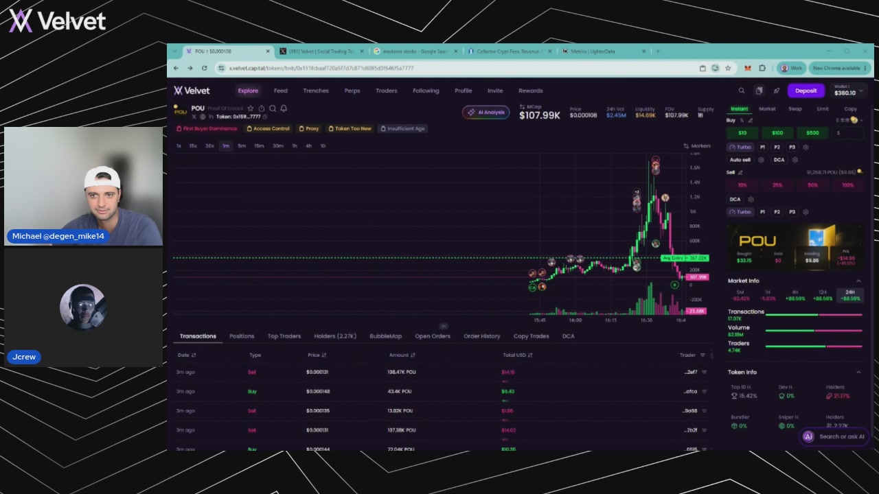The width and height of the screenshot is (879, 494).
Task: Open AI Analysis
Action: click(486, 113)
